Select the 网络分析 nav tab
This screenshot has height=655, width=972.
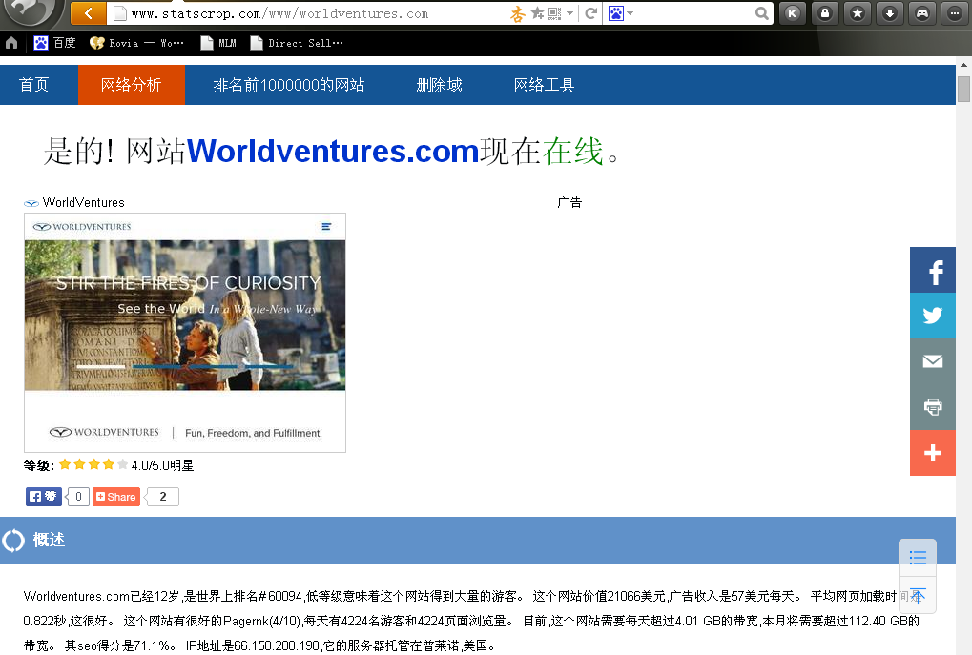coord(132,85)
